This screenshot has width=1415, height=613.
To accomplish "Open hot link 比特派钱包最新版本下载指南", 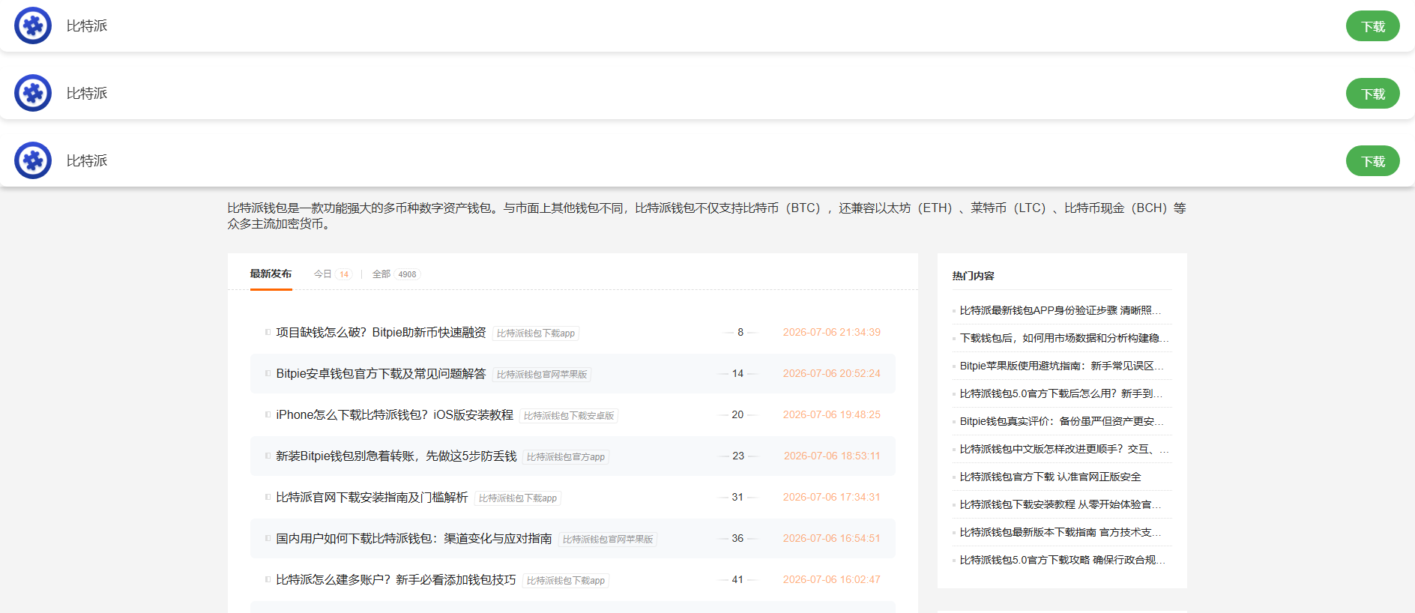I will point(1061,532).
